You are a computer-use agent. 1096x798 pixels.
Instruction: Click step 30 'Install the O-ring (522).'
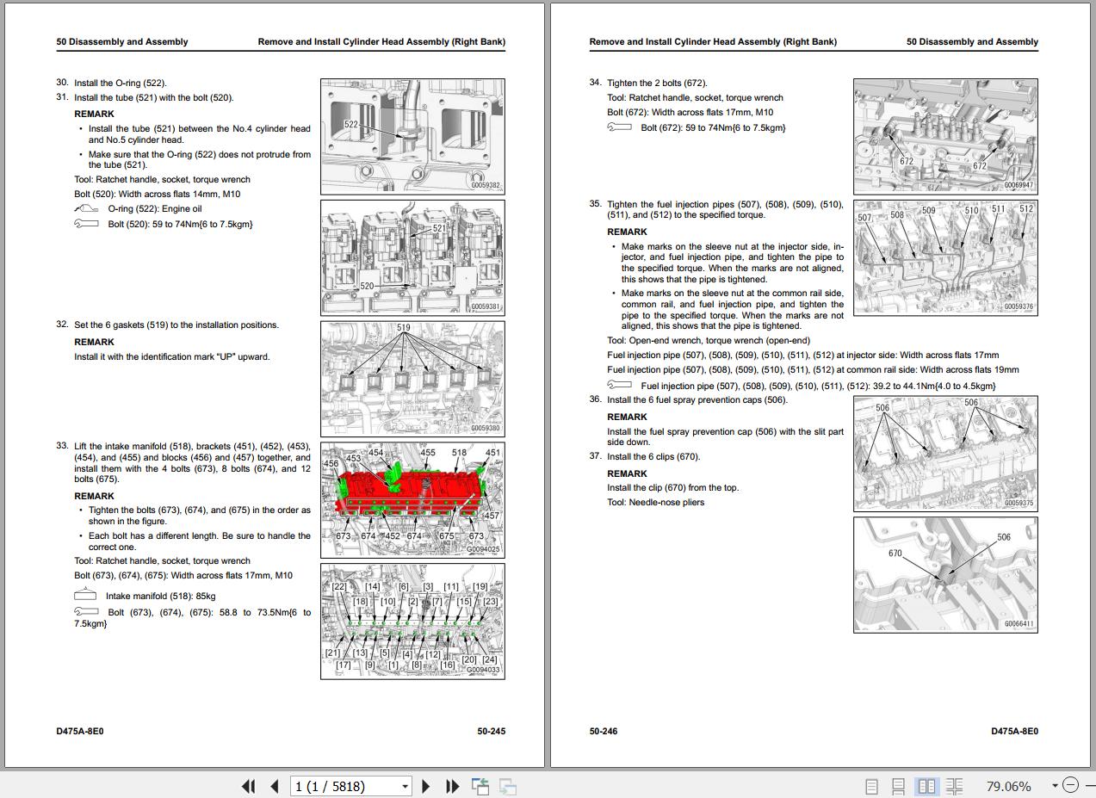pyautogui.click(x=111, y=83)
